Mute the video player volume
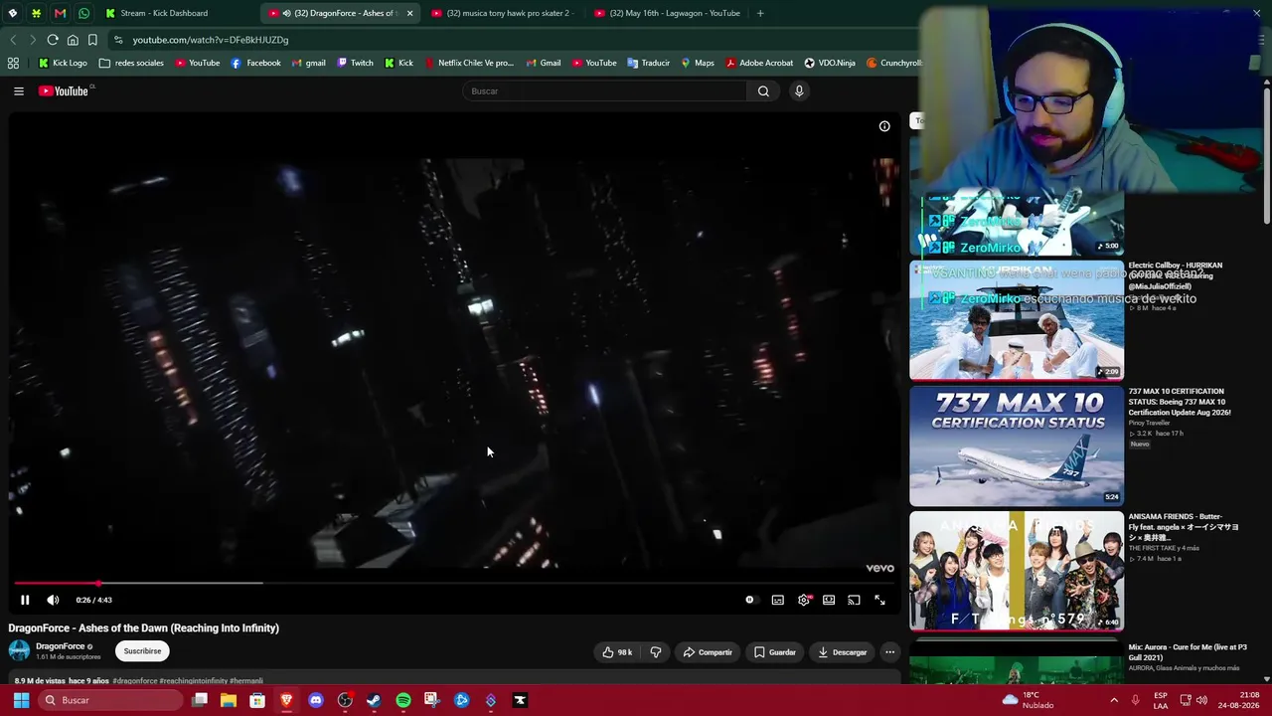 (x=53, y=600)
